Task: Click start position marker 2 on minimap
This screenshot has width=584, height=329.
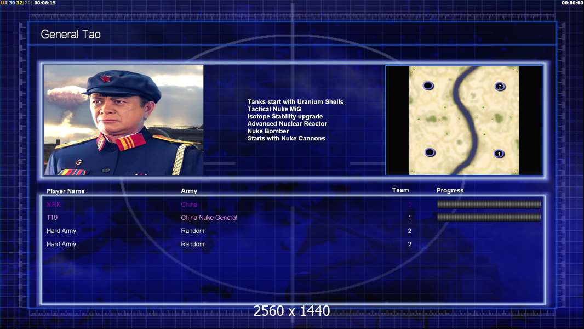Action: click(x=500, y=87)
